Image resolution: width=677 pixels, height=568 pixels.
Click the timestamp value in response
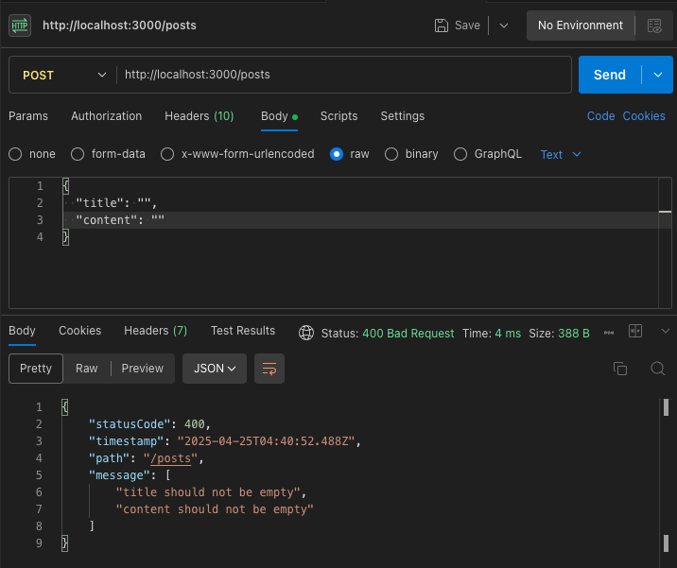266,441
